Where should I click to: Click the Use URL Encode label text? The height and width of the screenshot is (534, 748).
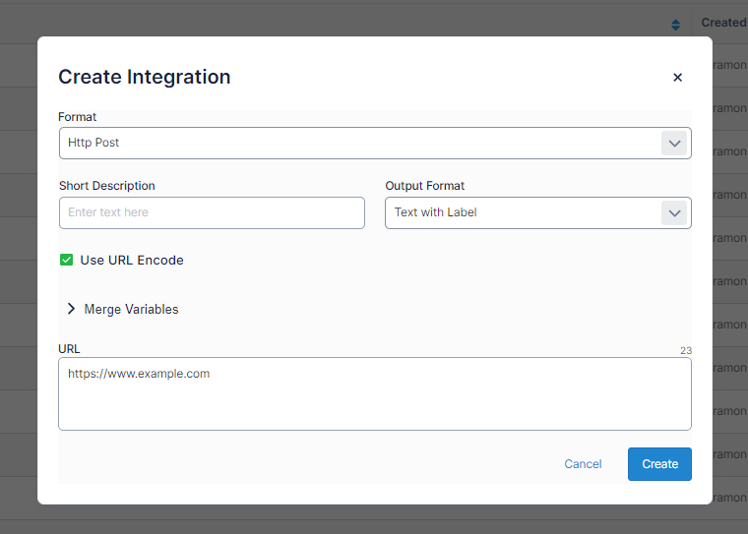click(x=132, y=261)
